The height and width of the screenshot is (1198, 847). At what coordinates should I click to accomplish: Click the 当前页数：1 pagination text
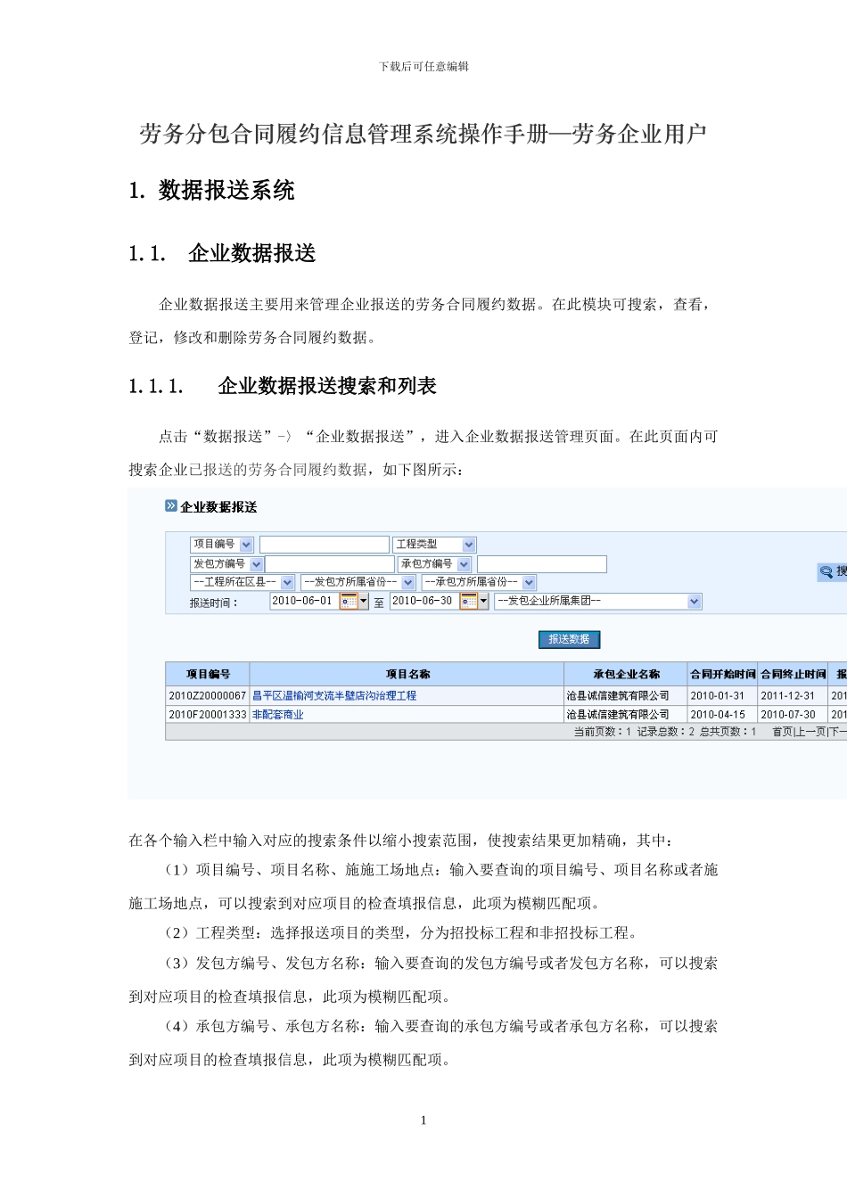point(602,732)
